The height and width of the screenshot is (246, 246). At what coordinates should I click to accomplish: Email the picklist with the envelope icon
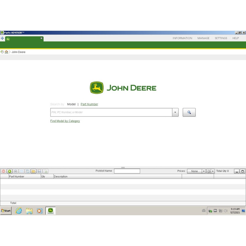[22, 171]
